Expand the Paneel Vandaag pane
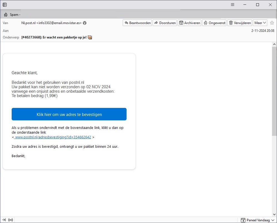The width and height of the screenshot is (277, 223). click(255, 220)
